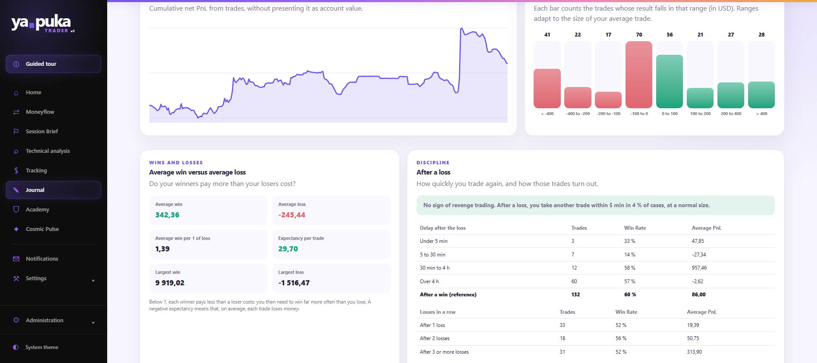Go to Moneyflow section

(x=53, y=112)
